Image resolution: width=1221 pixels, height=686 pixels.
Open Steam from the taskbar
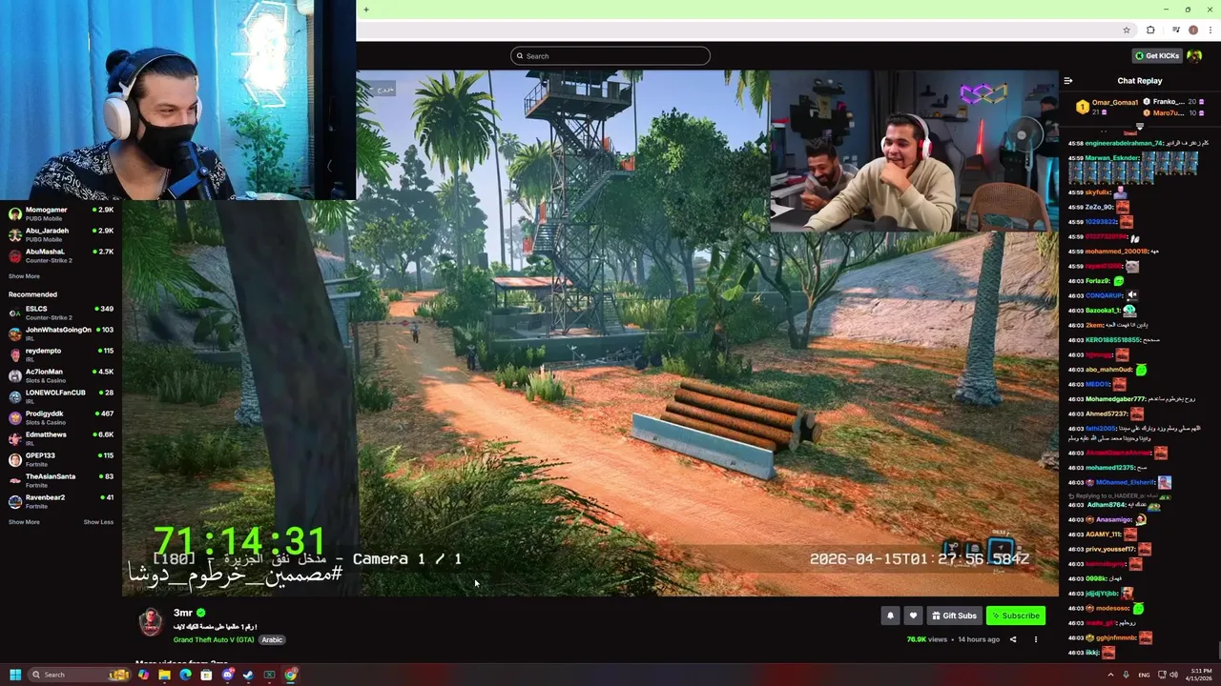[248, 675]
